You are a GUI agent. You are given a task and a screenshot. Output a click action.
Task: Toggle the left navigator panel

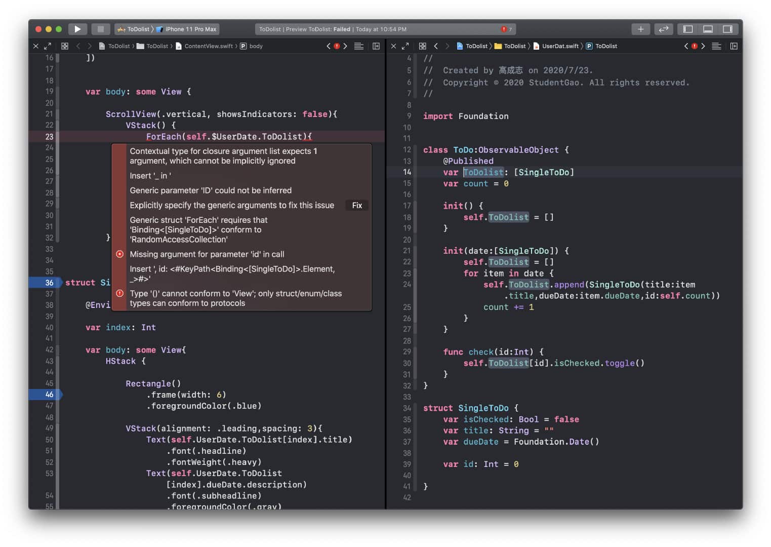[688, 29]
